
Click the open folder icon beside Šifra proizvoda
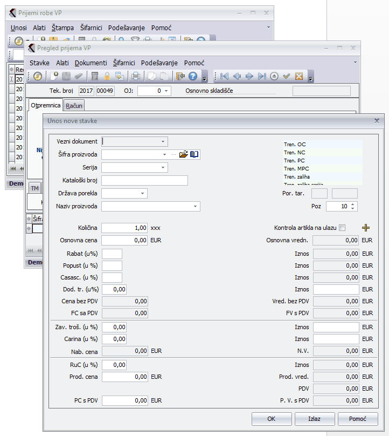(x=183, y=154)
